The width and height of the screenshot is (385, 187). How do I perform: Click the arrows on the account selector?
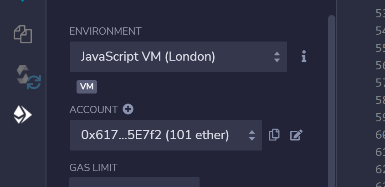tap(252, 135)
